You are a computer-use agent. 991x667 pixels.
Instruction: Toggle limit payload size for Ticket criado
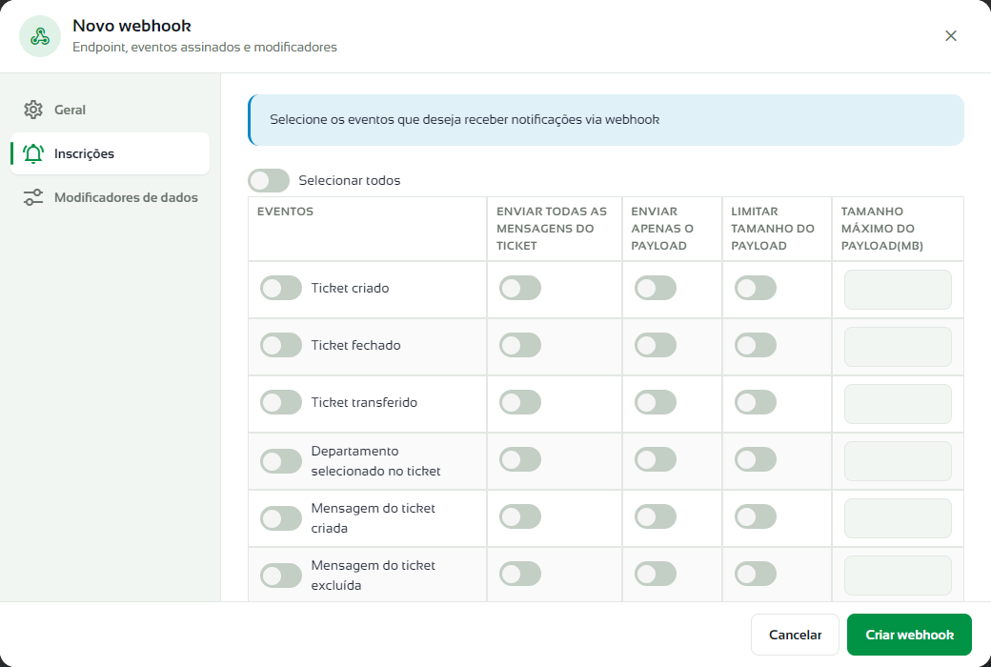(756, 288)
